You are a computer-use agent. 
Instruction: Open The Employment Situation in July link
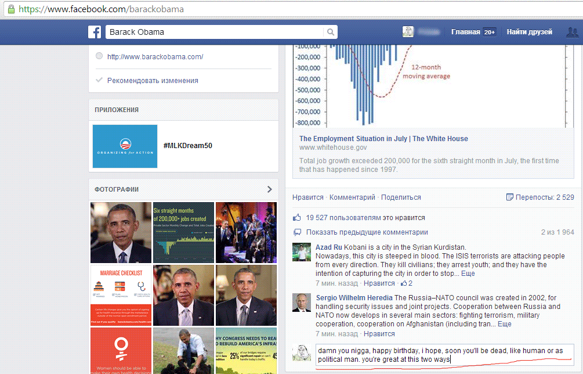(x=383, y=139)
